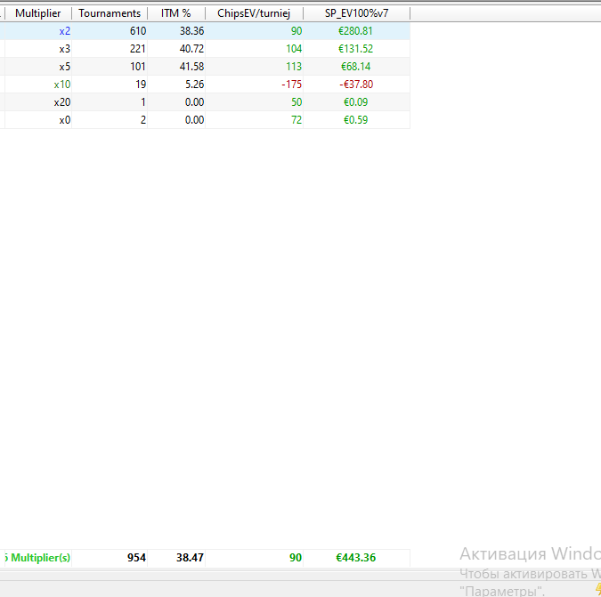Click EV value €0.59
The height and width of the screenshot is (597, 601).
pos(355,120)
